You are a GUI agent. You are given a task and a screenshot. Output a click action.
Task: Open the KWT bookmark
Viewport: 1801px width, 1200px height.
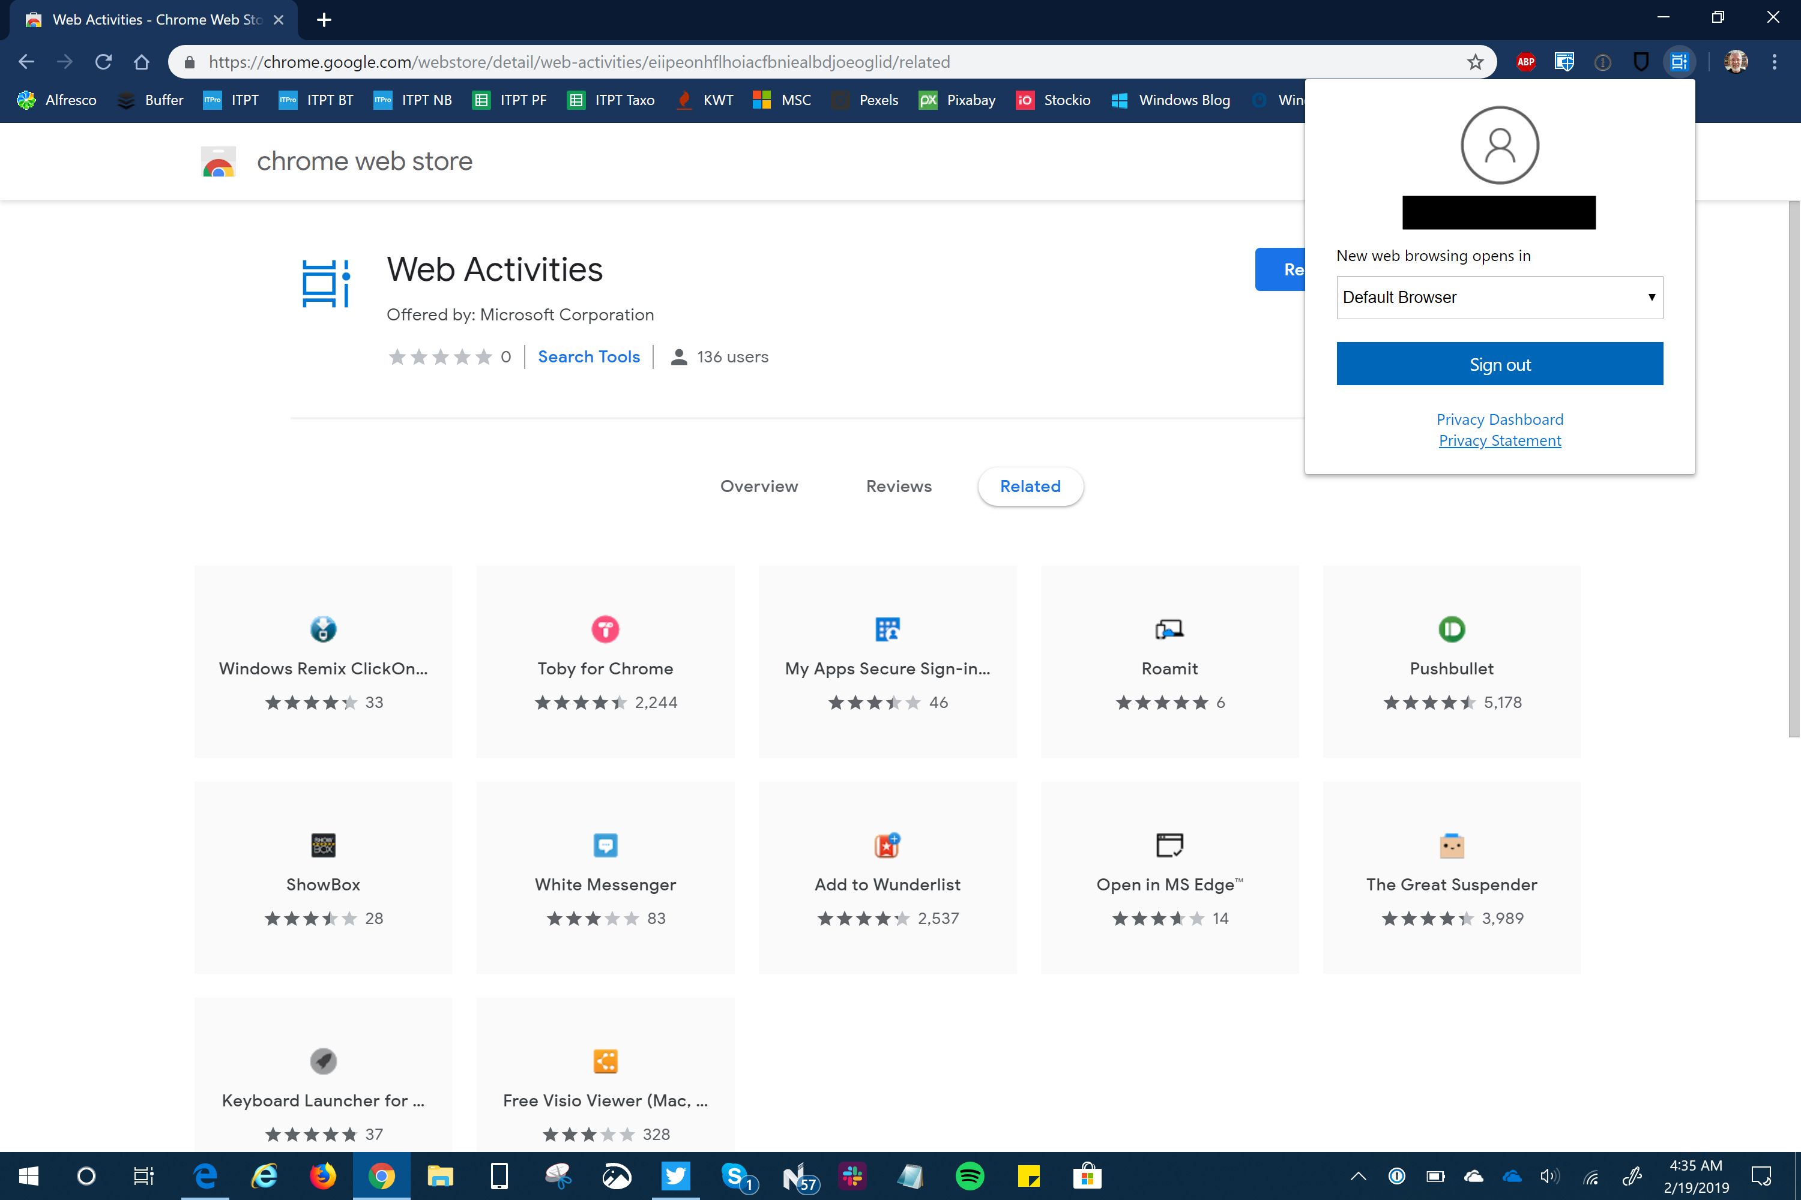click(705, 100)
